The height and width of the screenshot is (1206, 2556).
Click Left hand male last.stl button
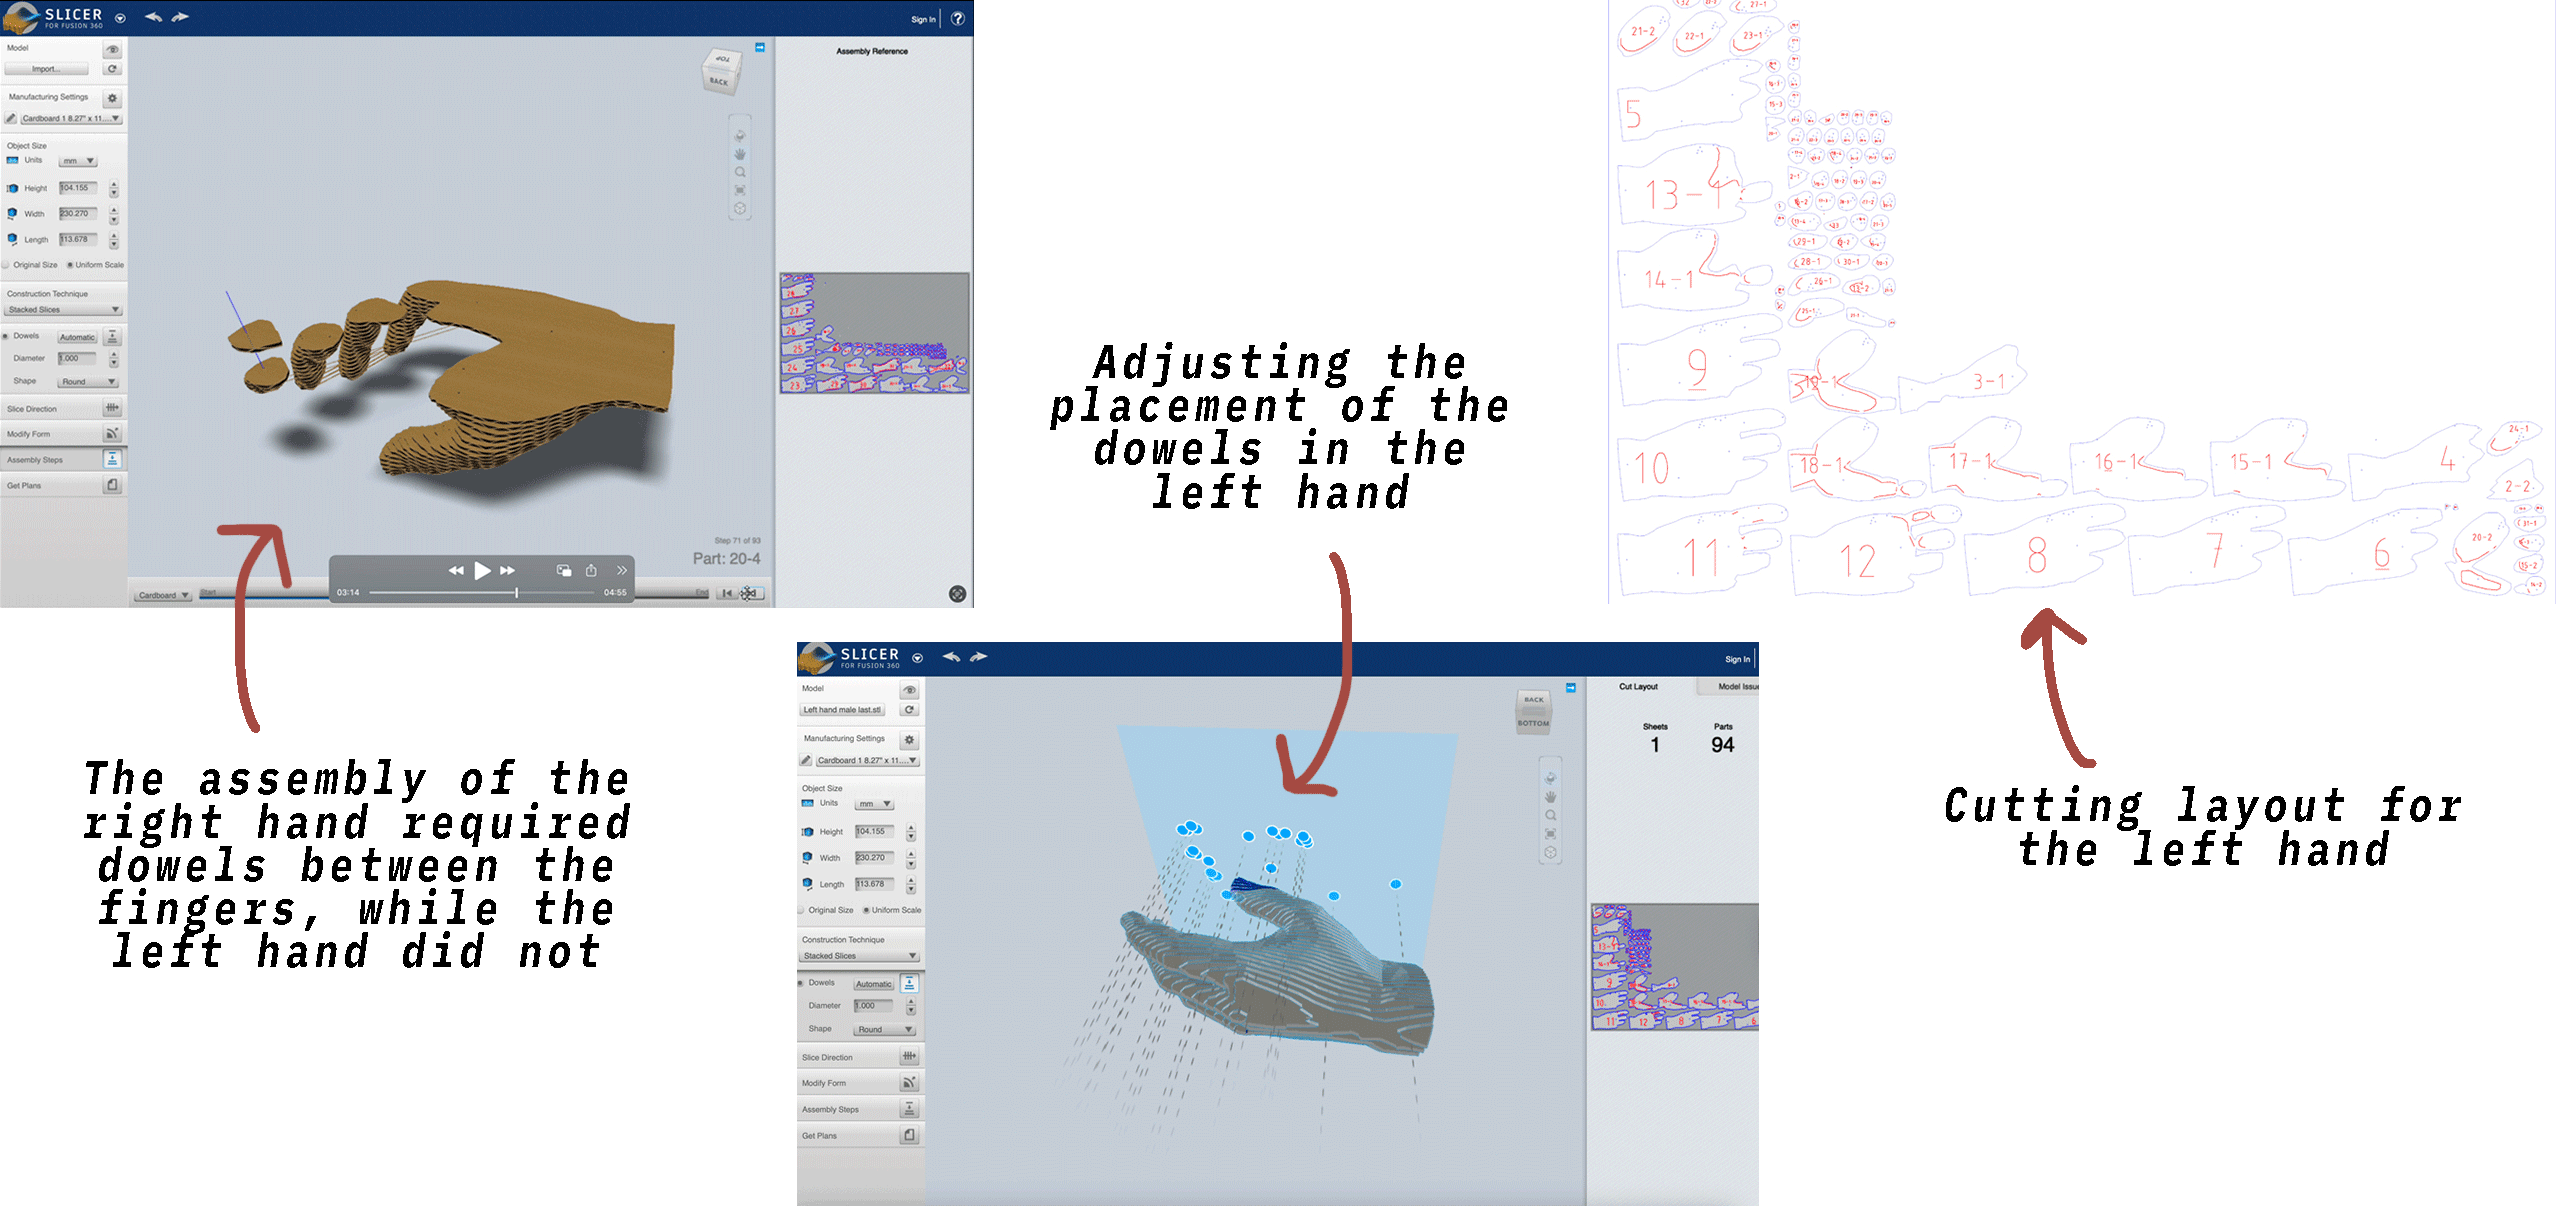pyautogui.click(x=842, y=710)
